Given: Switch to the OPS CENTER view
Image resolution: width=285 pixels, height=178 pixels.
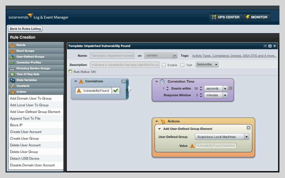Looking at the screenshot, I should pos(226,17).
